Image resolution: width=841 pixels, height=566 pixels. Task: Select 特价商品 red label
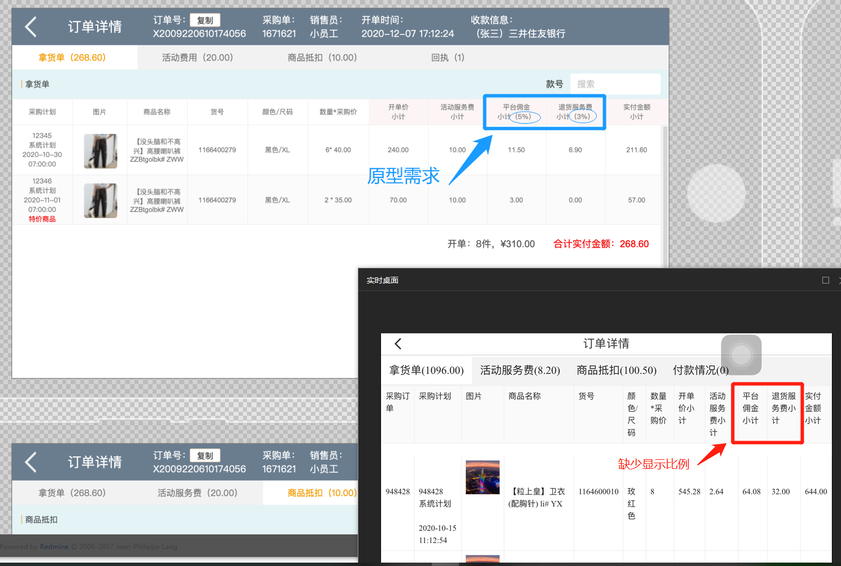click(42, 219)
